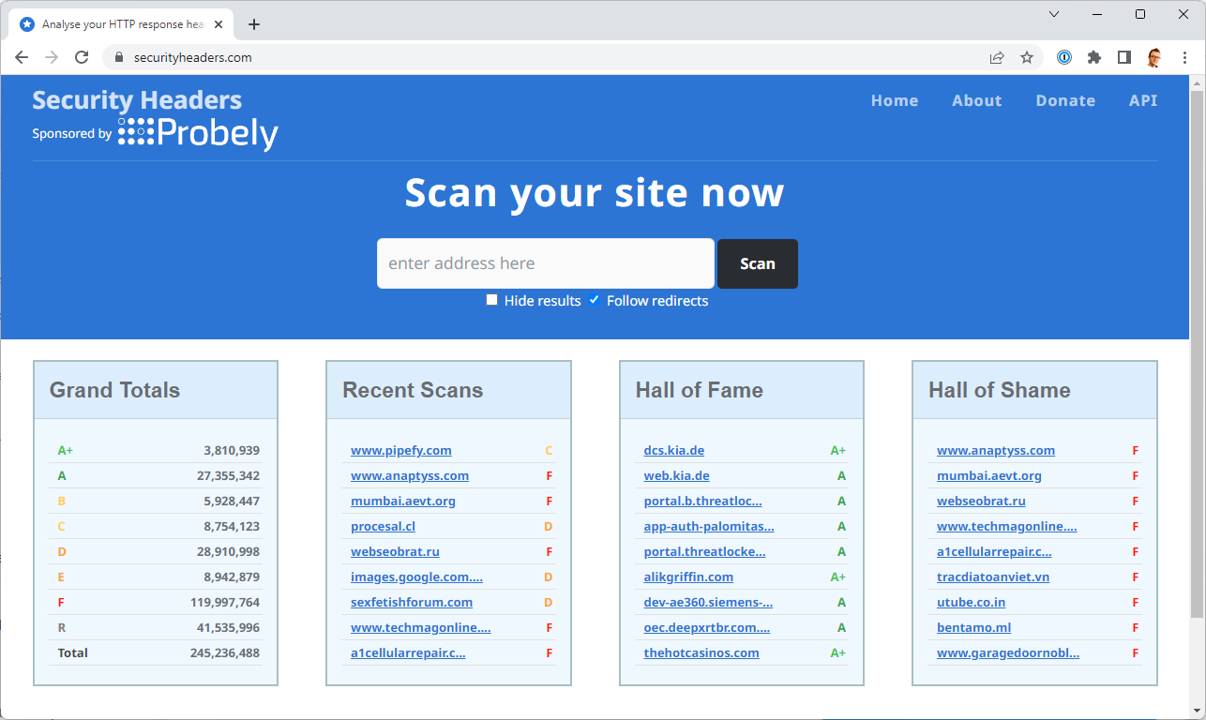Click the browser back arrow
Screen dimensions: 1206x720
coord(22,57)
